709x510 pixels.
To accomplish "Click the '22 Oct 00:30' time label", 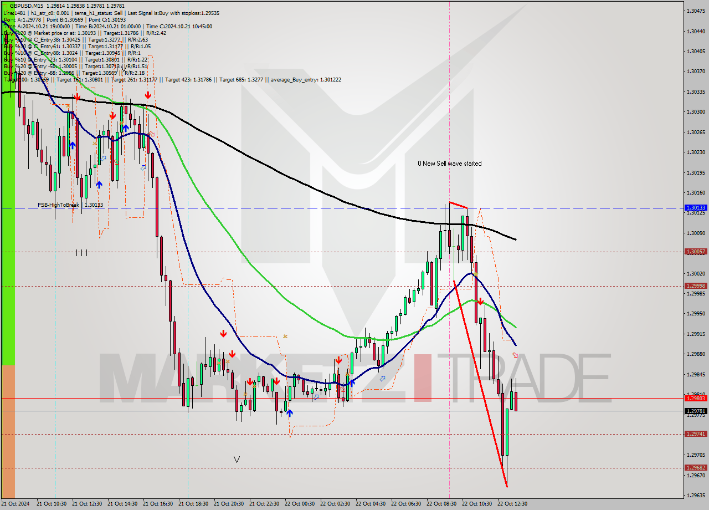I will pos(300,504).
